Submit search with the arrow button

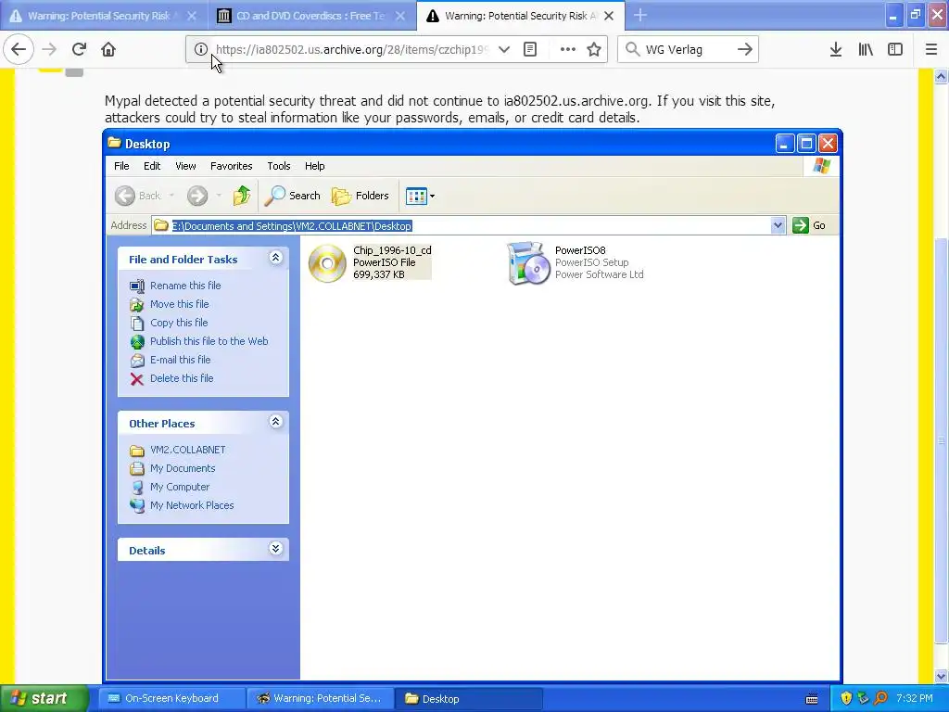point(745,49)
